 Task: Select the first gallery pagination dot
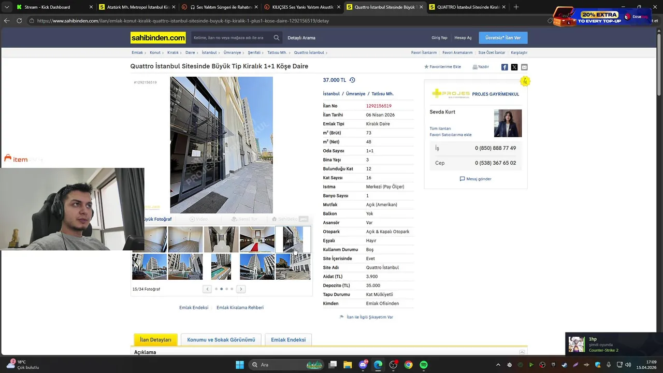pyautogui.click(x=216, y=289)
